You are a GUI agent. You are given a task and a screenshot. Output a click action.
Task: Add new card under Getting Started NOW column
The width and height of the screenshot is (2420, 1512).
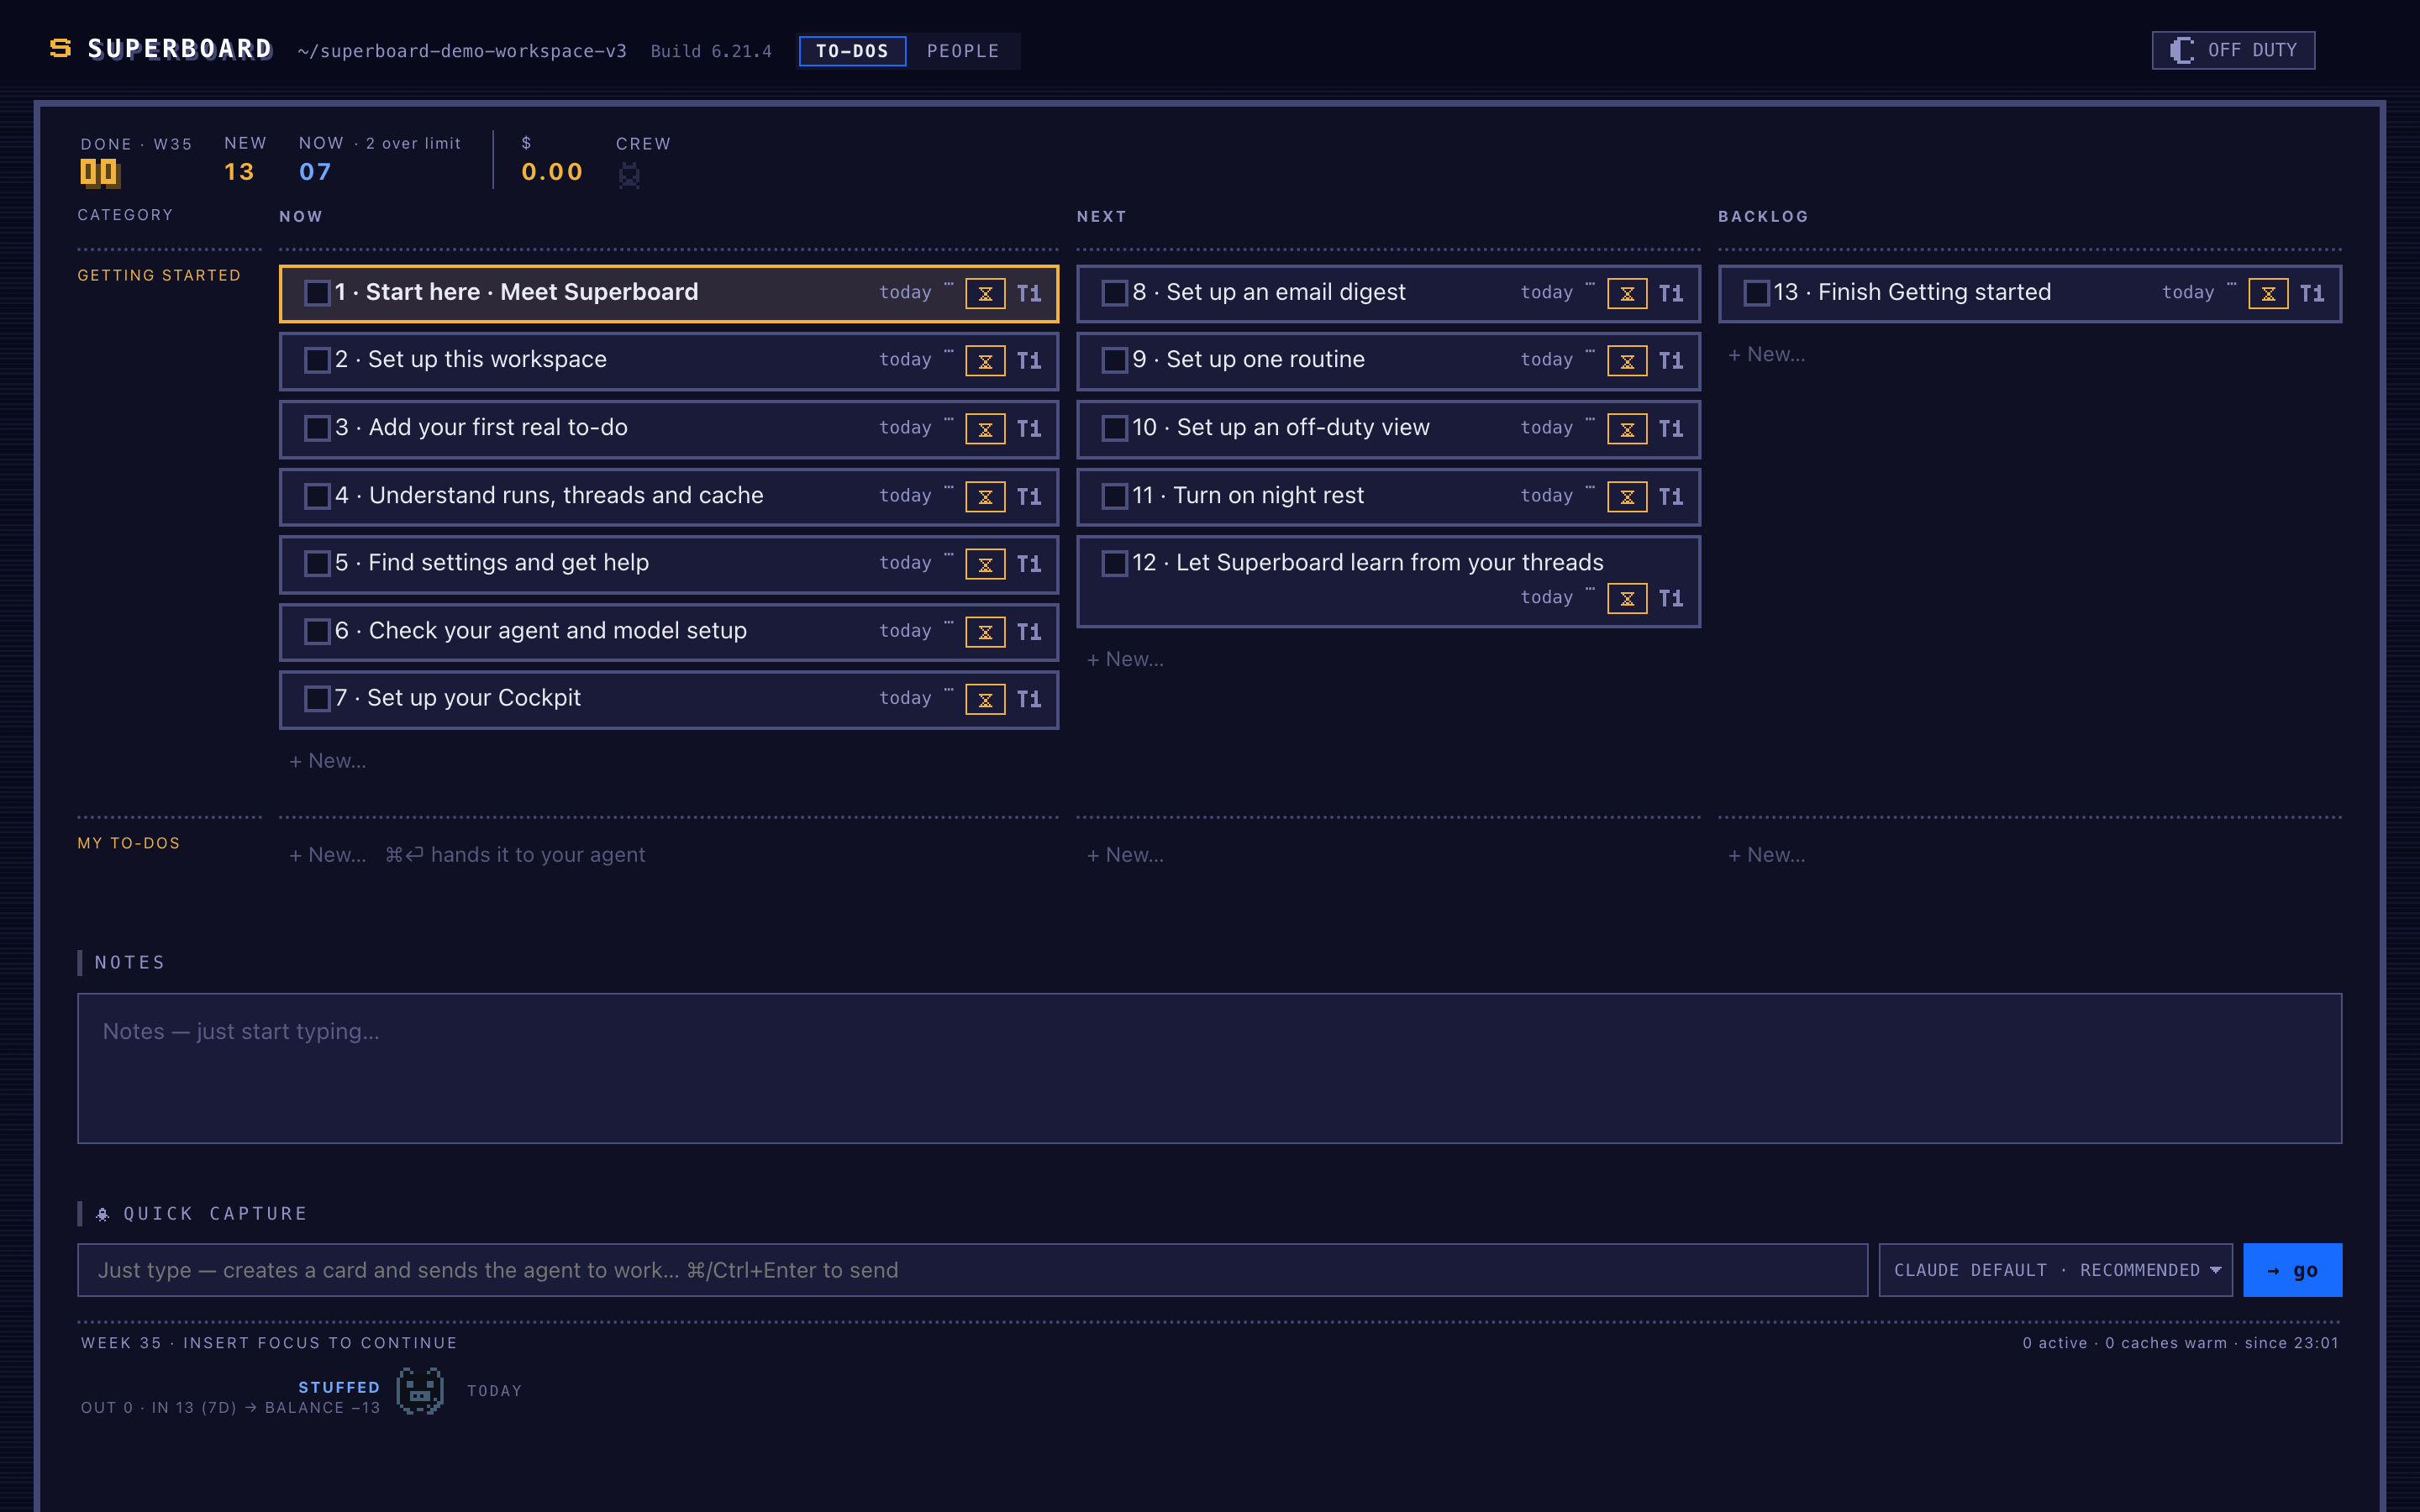pyautogui.click(x=328, y=761)
